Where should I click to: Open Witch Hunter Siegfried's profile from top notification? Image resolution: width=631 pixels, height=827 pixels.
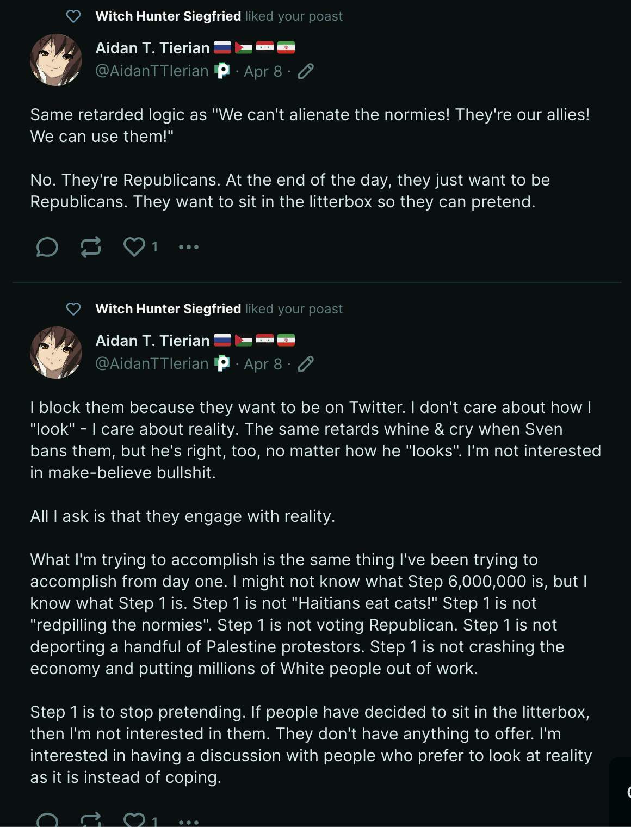tap(168, 16)
